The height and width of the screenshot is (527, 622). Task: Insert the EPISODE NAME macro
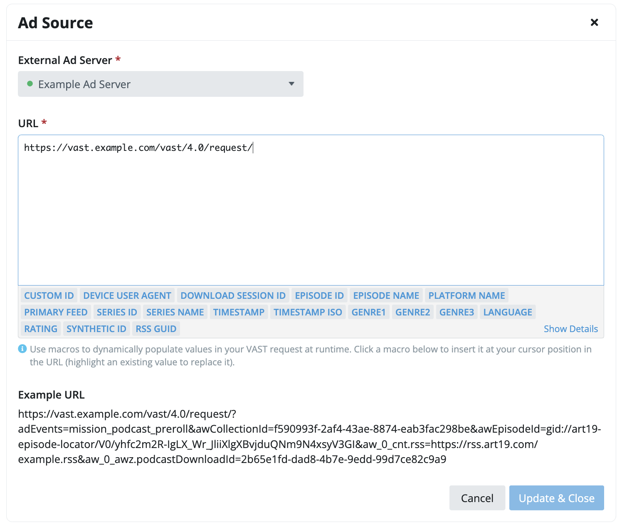(x=386, y=296)
